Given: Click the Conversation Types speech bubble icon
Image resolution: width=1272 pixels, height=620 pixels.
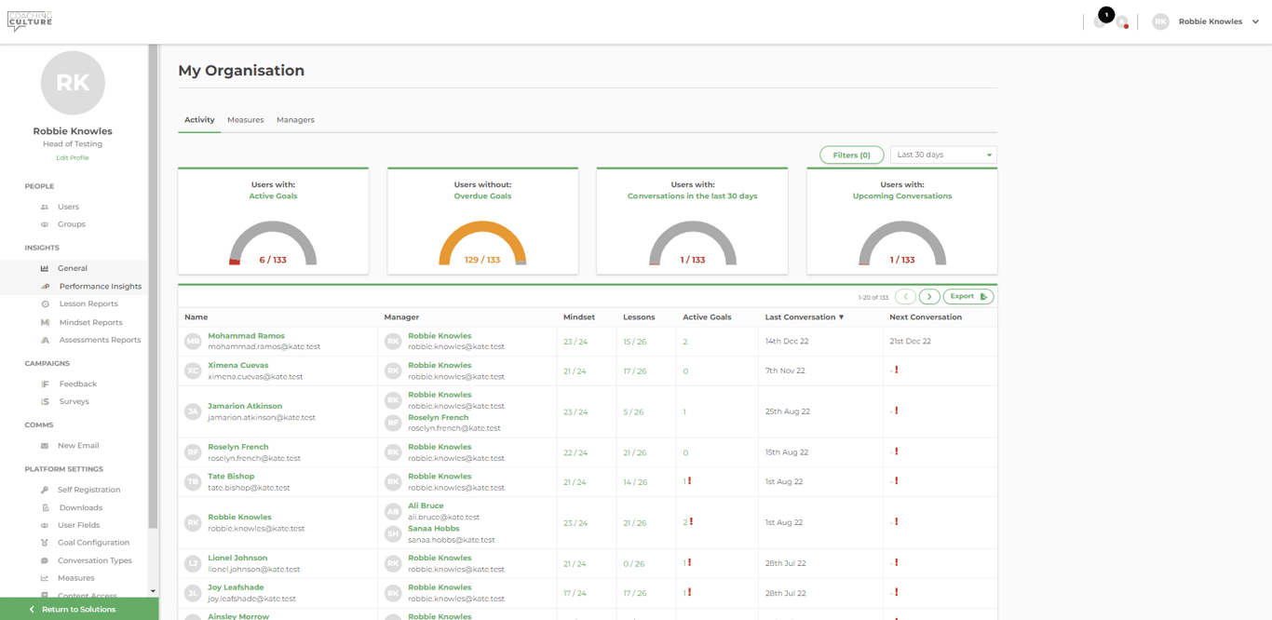Looking at the screenshot, I should (45, 560).
